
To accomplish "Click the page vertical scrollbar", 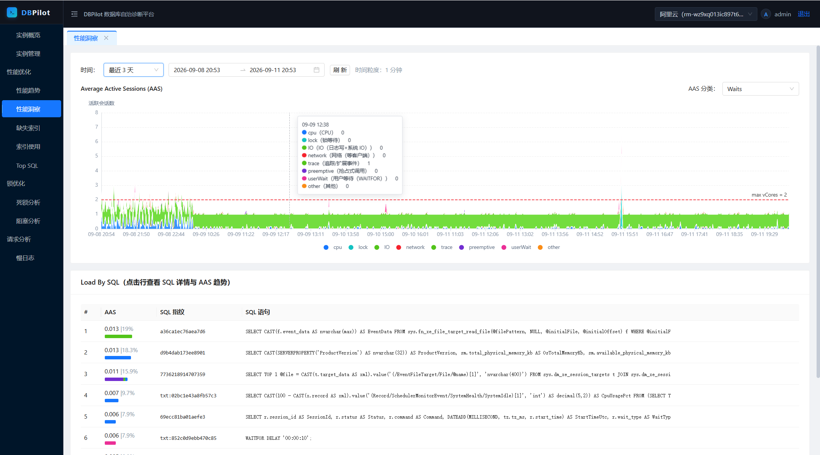I will tap(818, 211).
